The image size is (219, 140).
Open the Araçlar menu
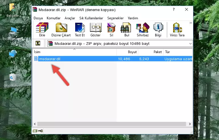click(70, 18)
